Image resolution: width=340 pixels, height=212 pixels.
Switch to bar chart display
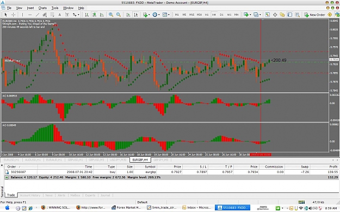(x=86, y=15)
